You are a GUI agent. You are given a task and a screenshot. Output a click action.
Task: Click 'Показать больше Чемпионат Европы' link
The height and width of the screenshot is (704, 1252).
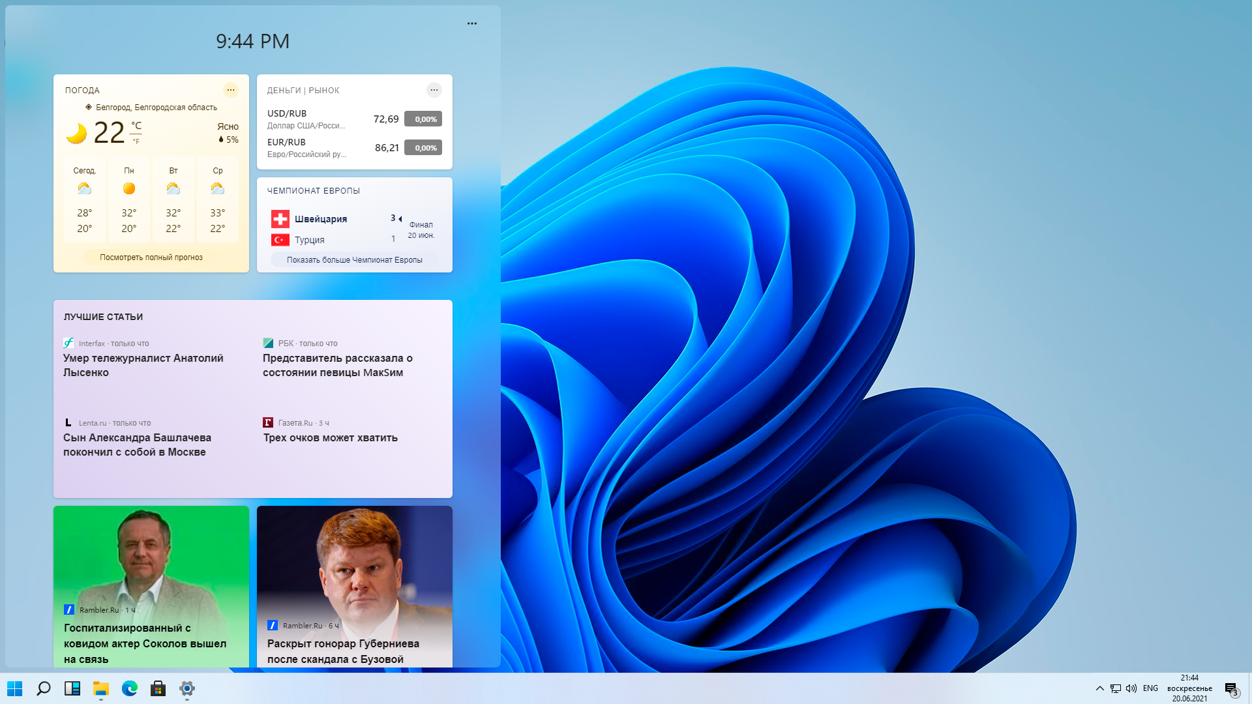[x=355, y=260]
